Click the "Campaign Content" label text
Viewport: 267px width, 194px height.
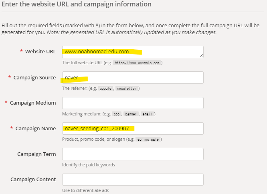[x=33, y=179]
